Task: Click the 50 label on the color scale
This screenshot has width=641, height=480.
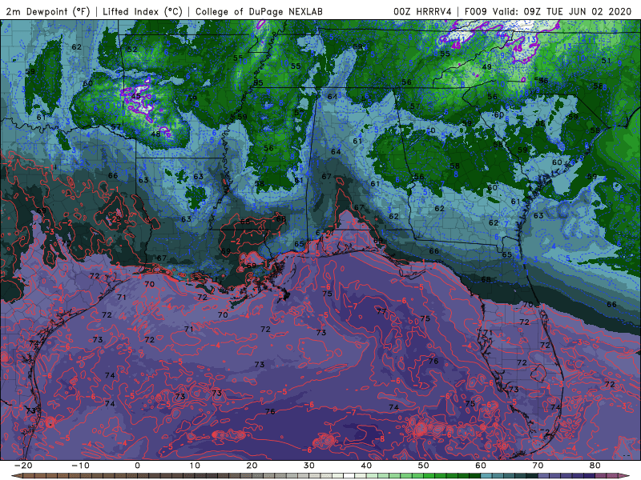Action: coord(424,466)
